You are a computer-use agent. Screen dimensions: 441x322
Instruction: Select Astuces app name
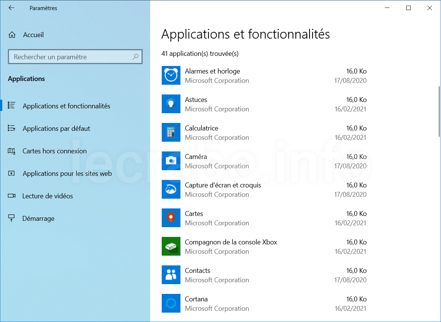(x=196, y=100)
